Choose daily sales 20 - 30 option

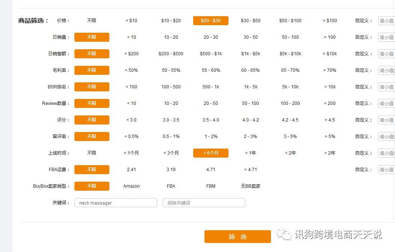[210, 37]
